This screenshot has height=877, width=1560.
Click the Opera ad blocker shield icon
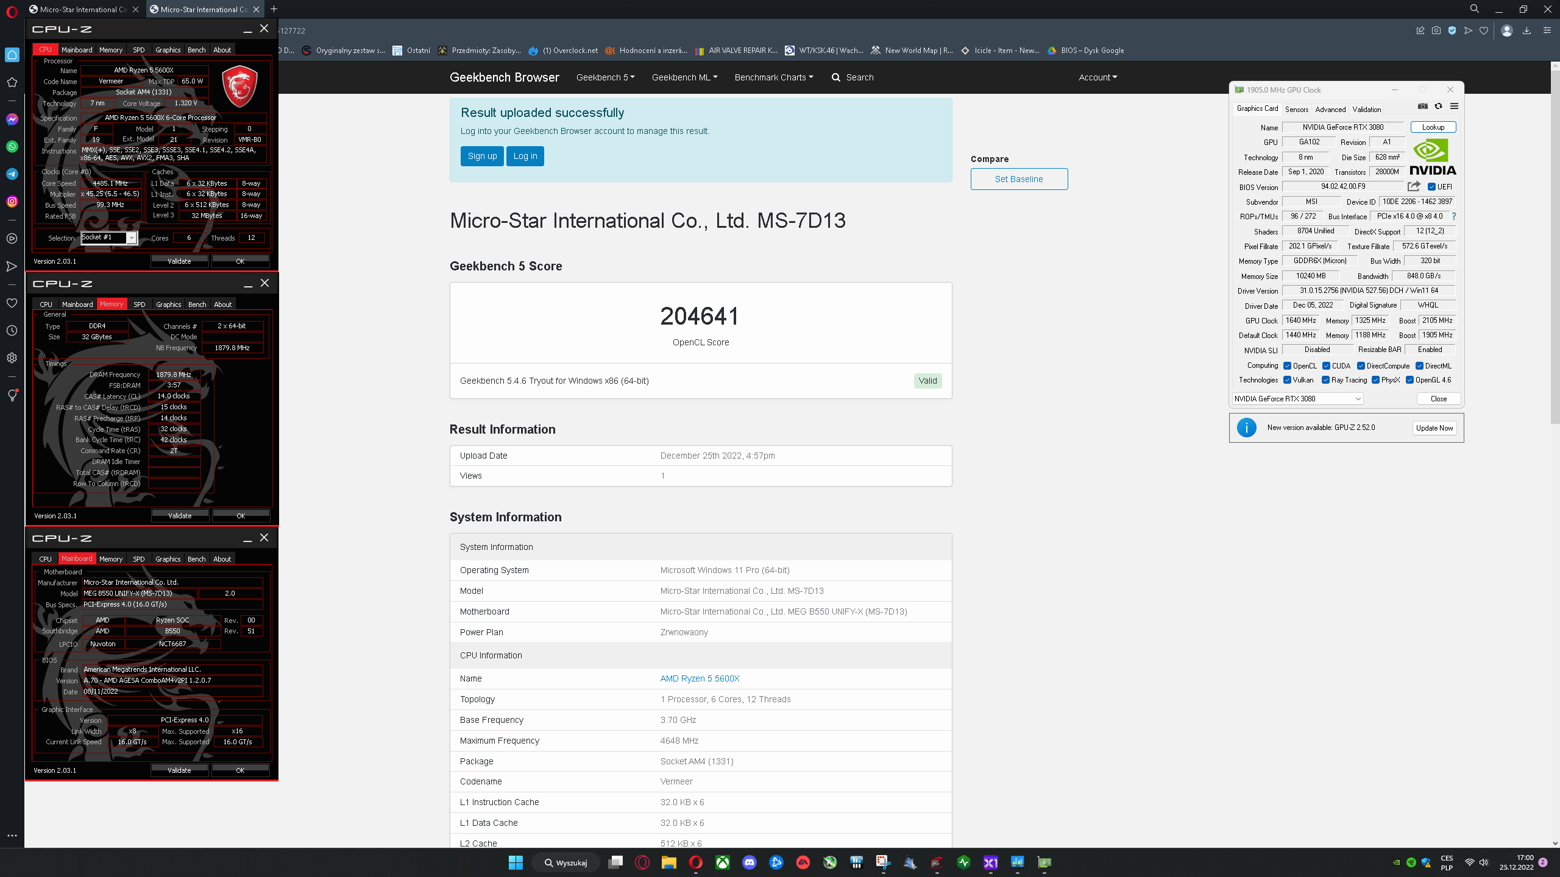pyautogui.click(x=1452, y=30)
